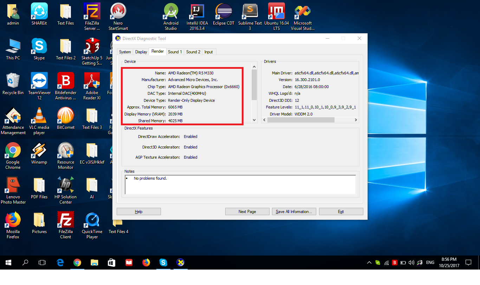Click the FileZilla Client desktop icon
Screen dimensions: 480x285
[66, 225]
